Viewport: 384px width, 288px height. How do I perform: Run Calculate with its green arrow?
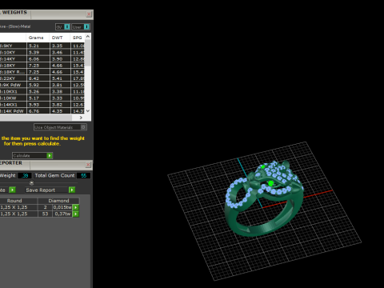coord(50,155)
